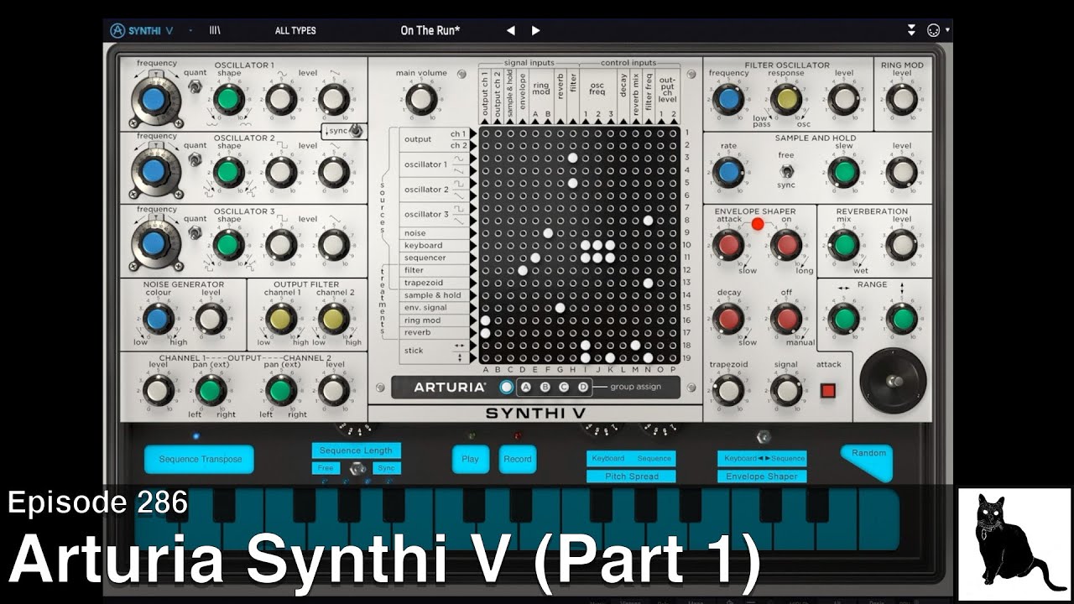Click Reverberation level knob
Screen dimensions: 1074x604
tap(901, 246)
